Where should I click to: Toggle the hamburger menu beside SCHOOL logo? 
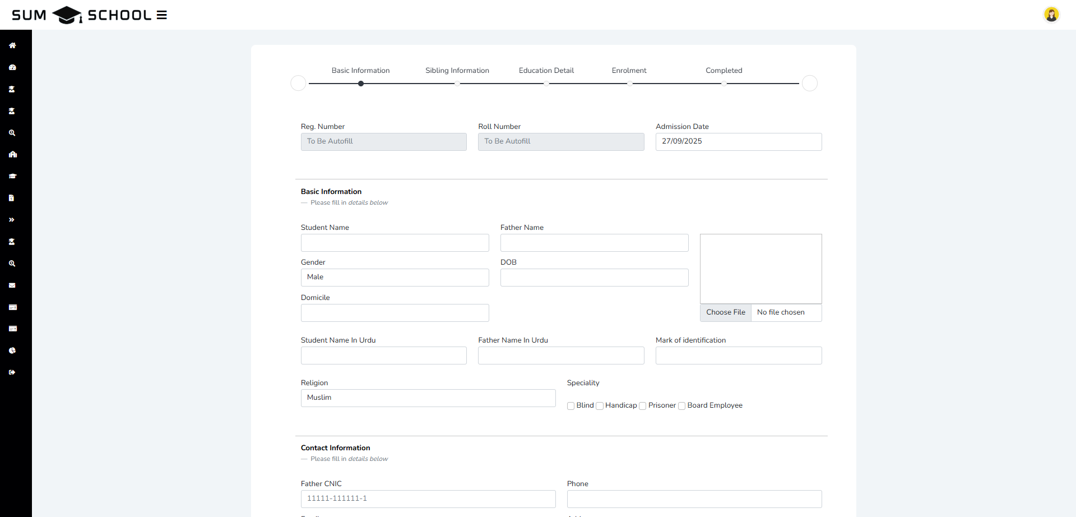pyautogui.click(x=161, y=15)
